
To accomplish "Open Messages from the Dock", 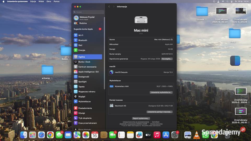I will 59,135.
